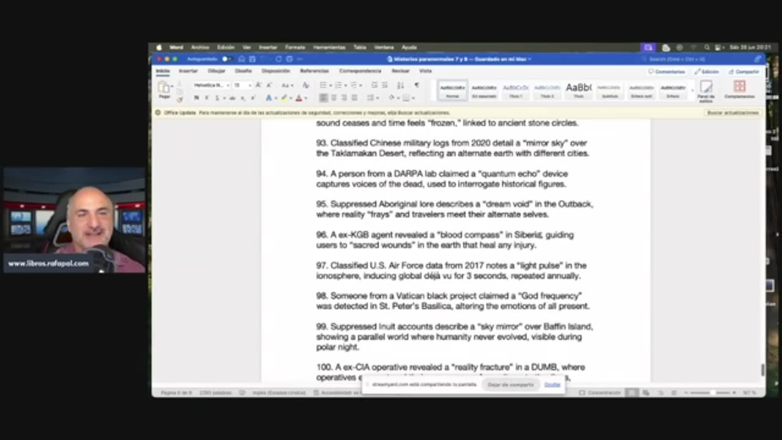
Task: Open the Revisar ribbon tab
Action: coord(400,71)
